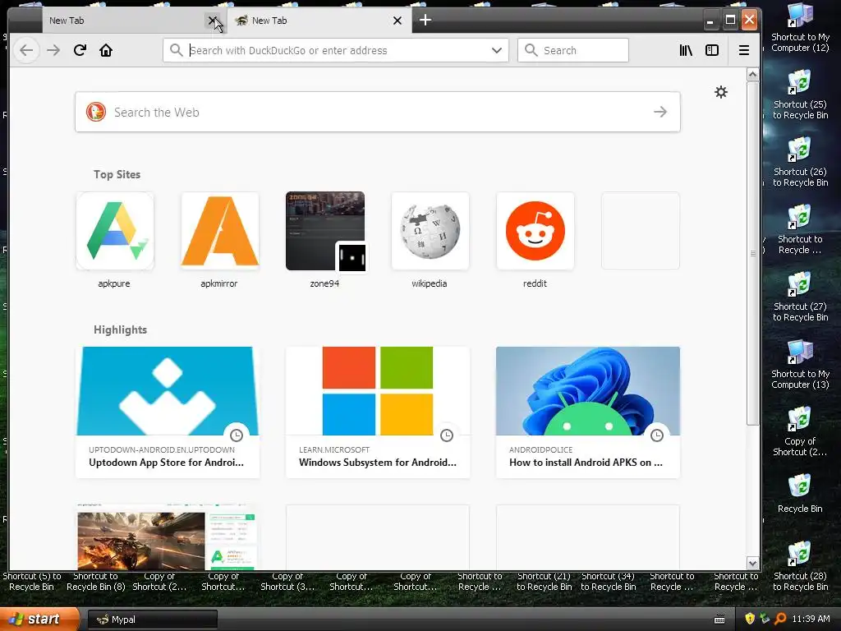The height and width of the screenshot is (631, 841).
Task: Click the history clock badge on Androidpolice card
Action: (x=657, y=435)
